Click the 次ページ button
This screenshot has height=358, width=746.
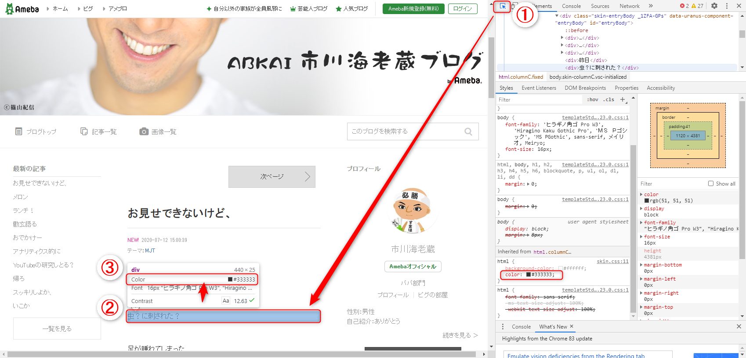tap(272, 177)
